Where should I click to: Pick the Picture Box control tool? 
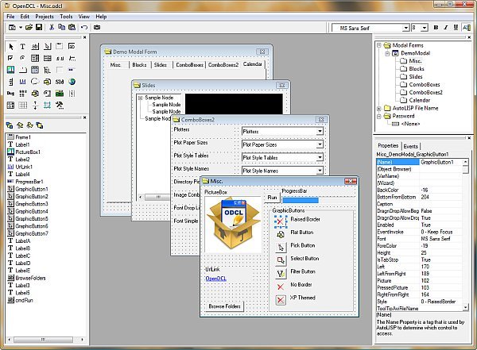(x=10, y=70)
